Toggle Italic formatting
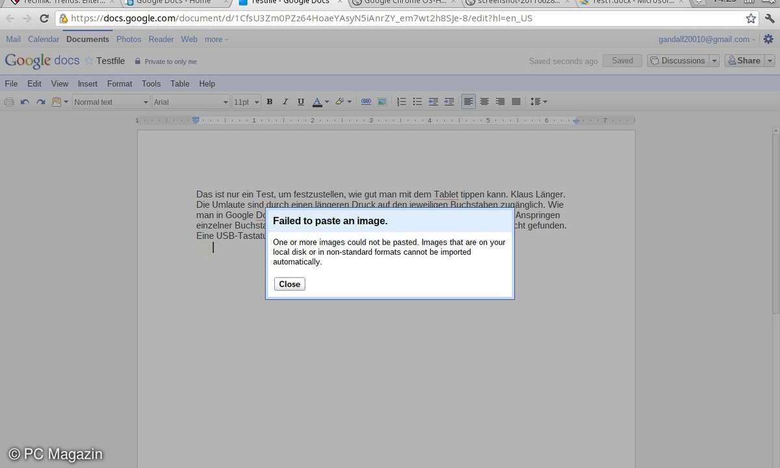 tap(285, 102)
